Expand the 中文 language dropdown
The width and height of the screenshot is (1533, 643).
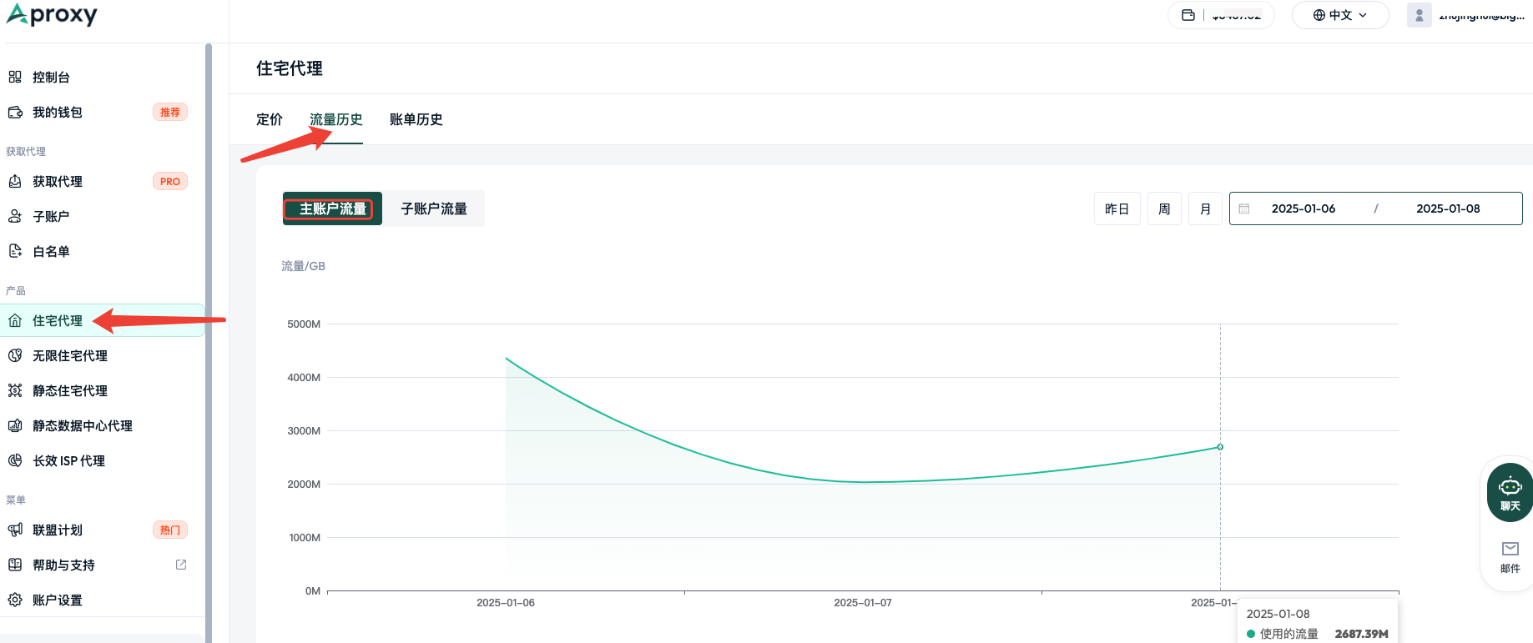(x=1340, y=15)
